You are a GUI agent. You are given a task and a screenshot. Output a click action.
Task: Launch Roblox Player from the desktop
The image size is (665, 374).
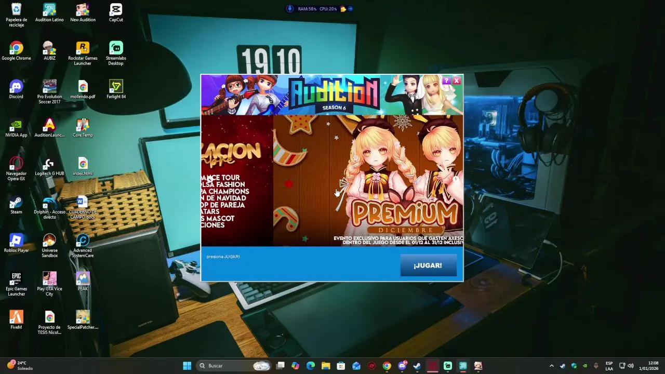[16, 243]
